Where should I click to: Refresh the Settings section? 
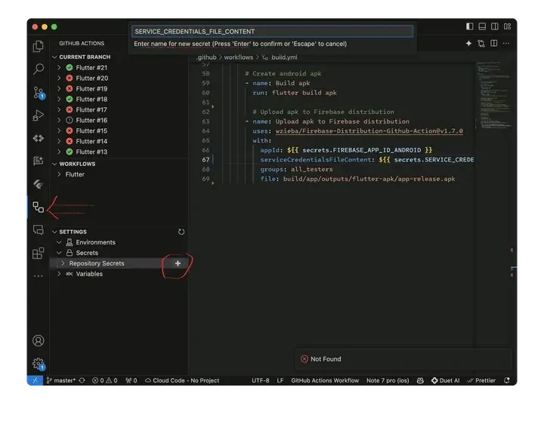pos(181,232)
